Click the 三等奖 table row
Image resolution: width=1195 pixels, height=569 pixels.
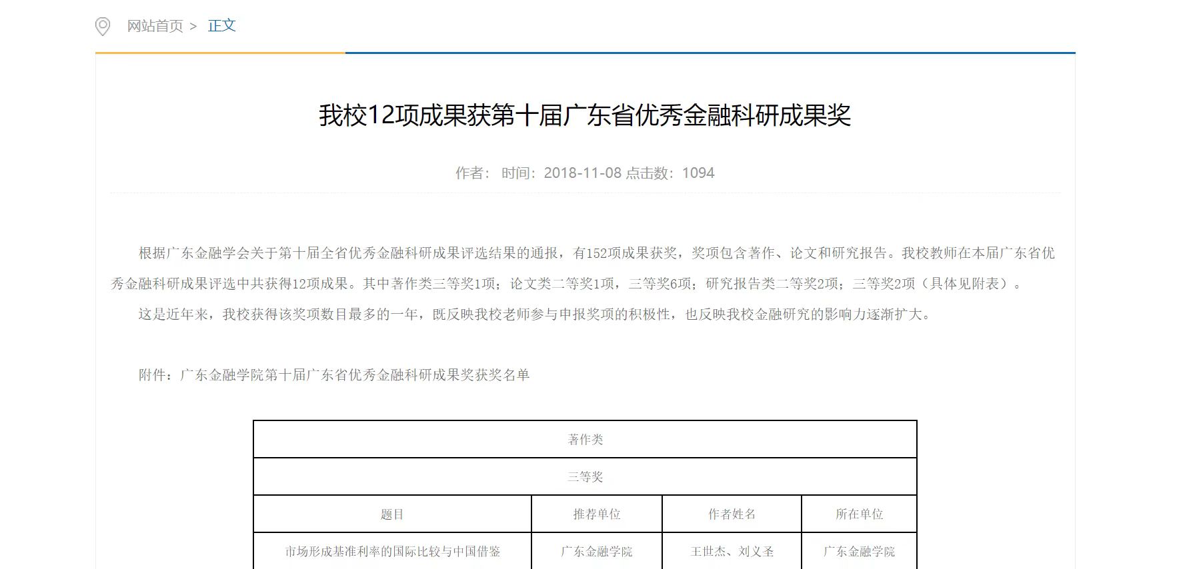point(585,476)
